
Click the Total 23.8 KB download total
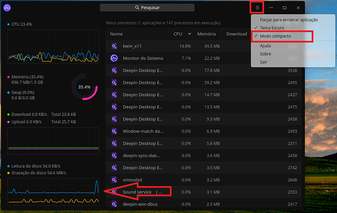(x=63, y=114)
